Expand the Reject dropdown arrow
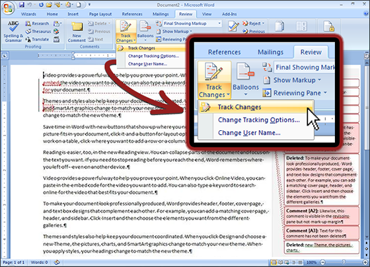The height and width of the screenshot is (267, 370). click(x=263, y=23)
